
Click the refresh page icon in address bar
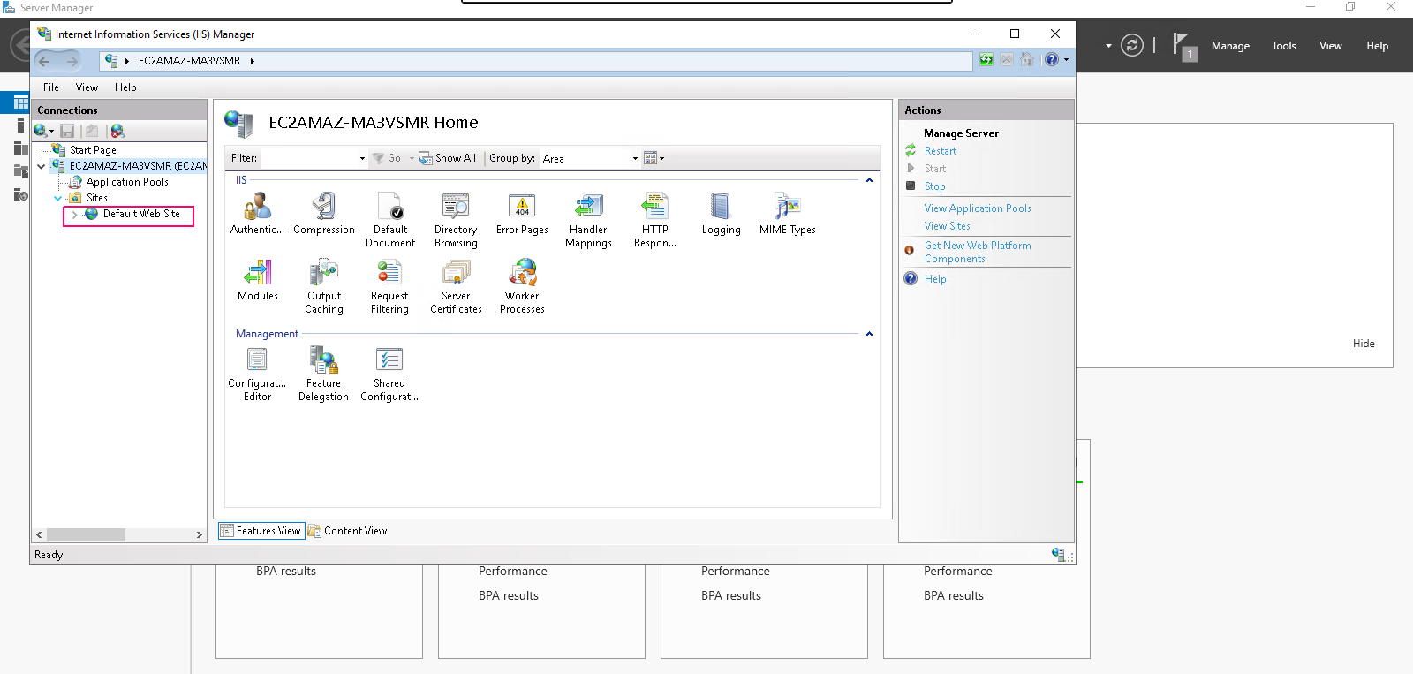[986, 59]
